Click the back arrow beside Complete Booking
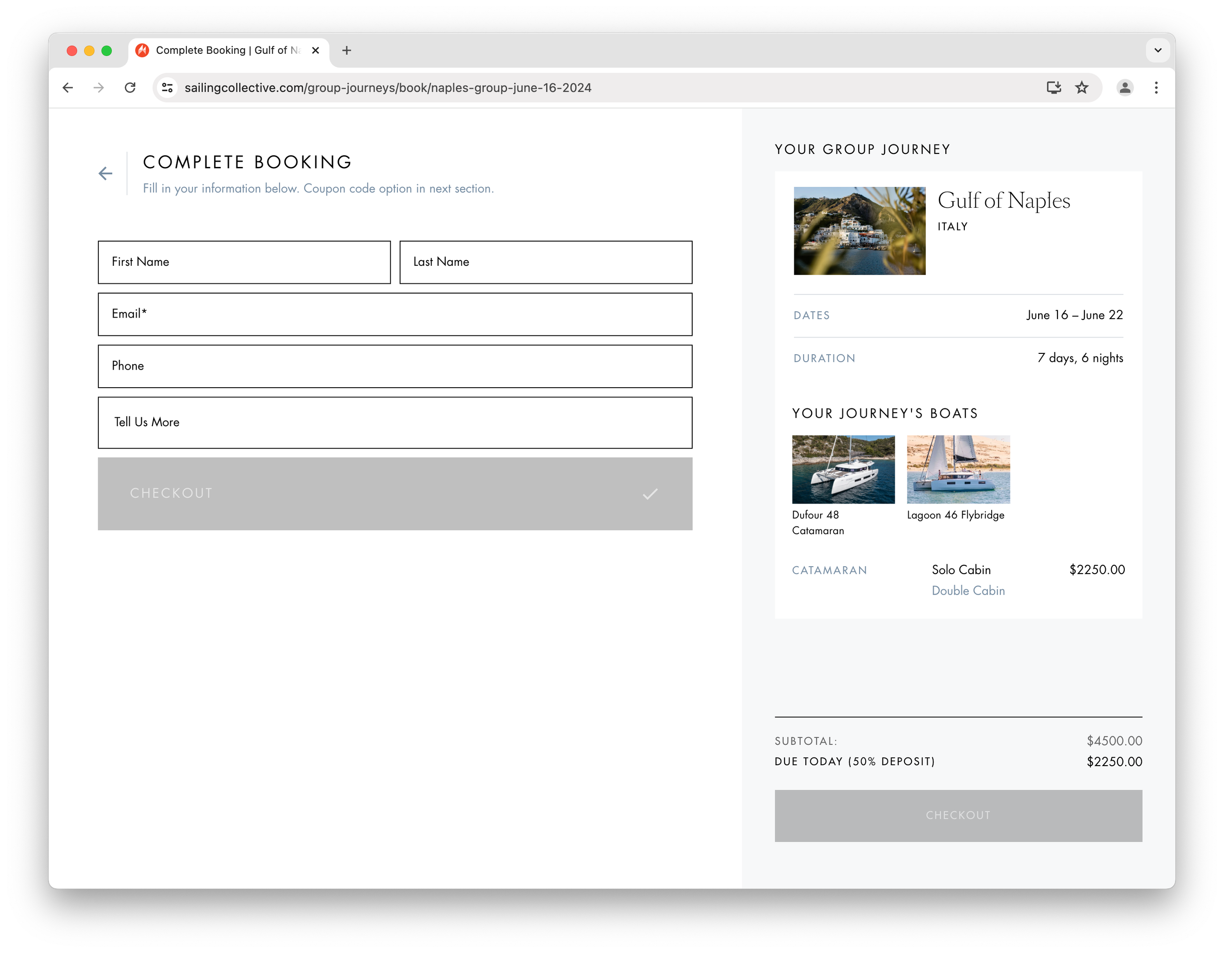 [105, 174]
